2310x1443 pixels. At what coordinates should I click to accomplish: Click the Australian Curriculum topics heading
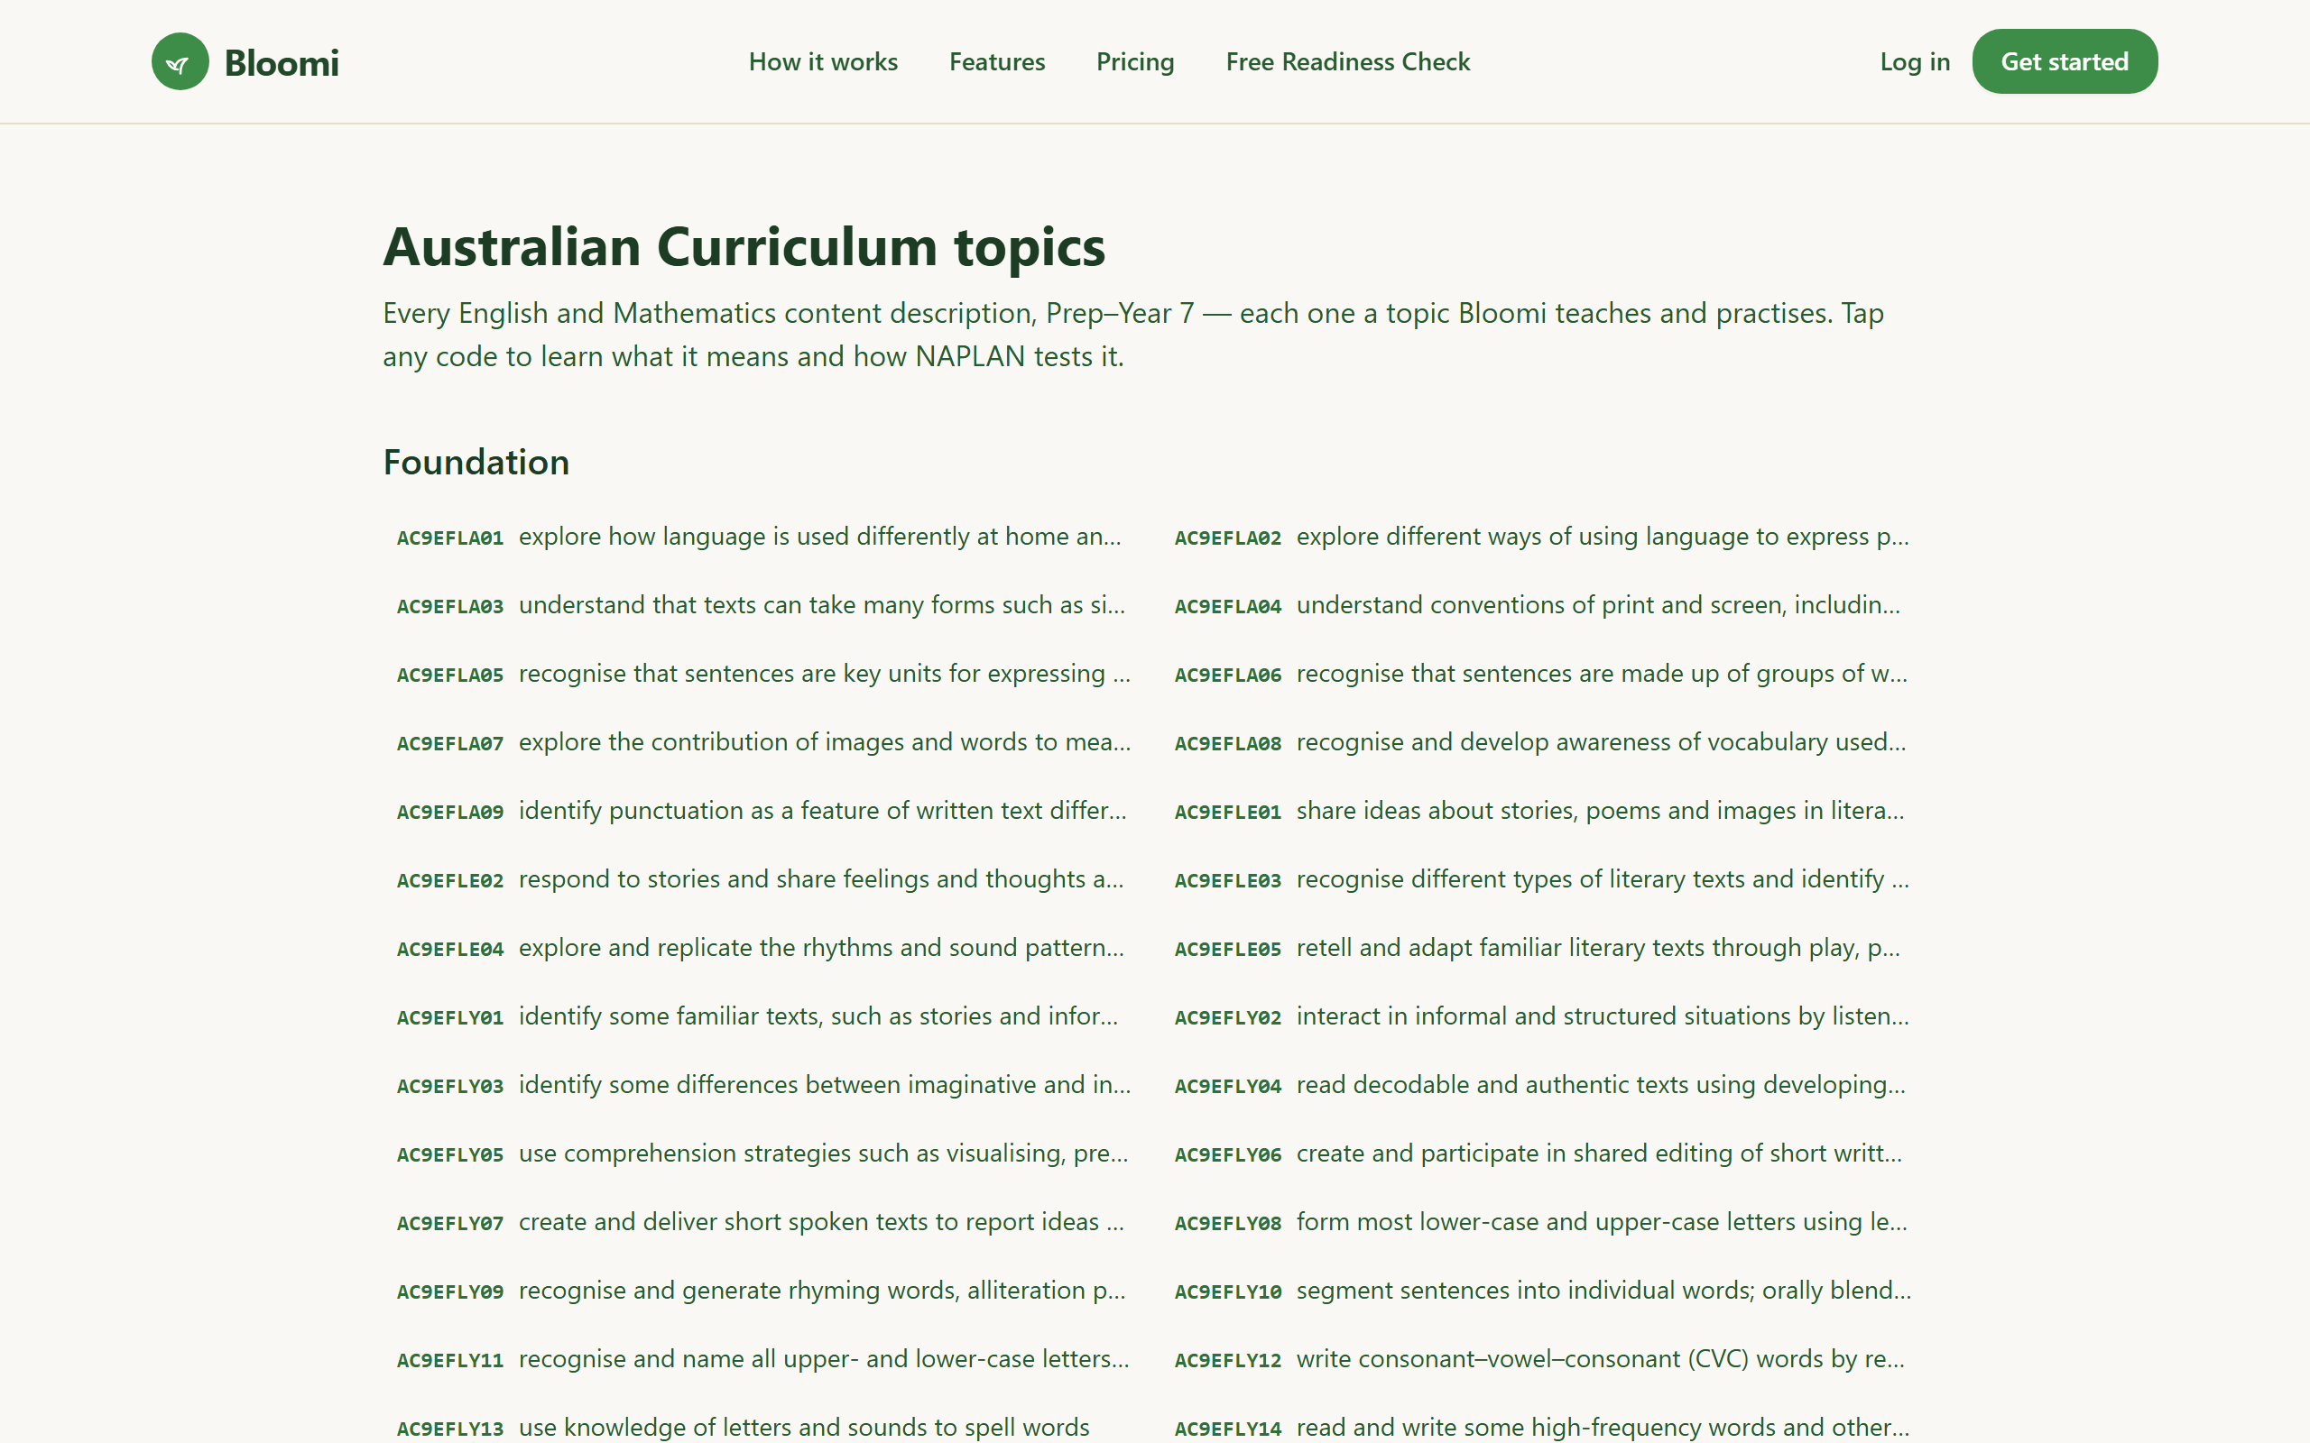pos(744,247)
